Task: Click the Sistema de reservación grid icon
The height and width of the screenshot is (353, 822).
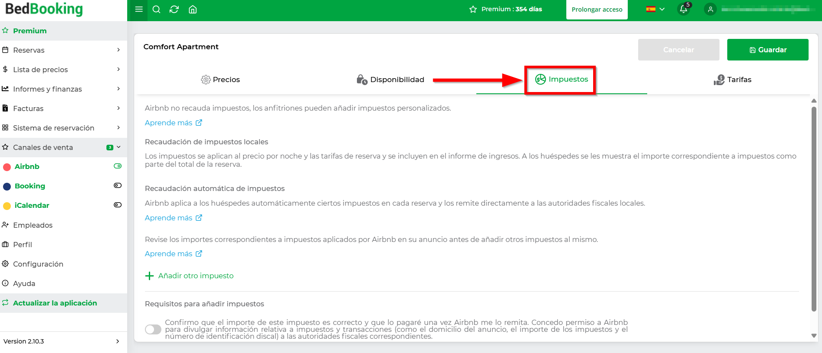Action: coord(5,127)
